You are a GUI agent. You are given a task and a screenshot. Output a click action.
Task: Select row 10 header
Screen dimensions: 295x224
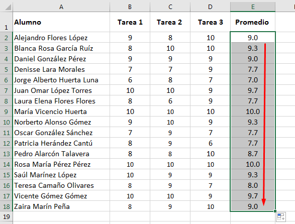pyautogui.click(x=6, y=122)
